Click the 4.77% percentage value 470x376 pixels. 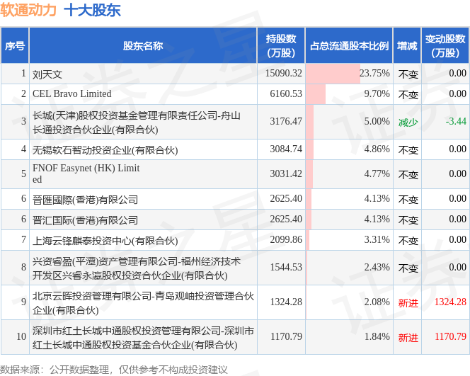[x=377, y=174]
